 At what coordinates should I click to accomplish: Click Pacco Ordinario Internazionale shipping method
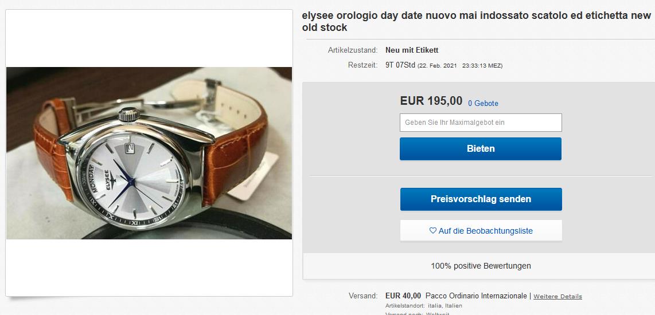[476, 296]
